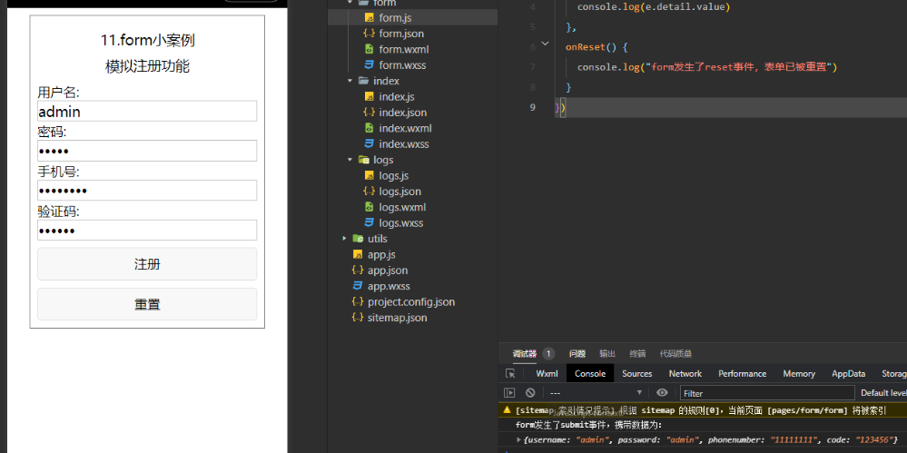The image size is (907, 453).
Task: Click the 手机号 input field
Action: [147, 191]
